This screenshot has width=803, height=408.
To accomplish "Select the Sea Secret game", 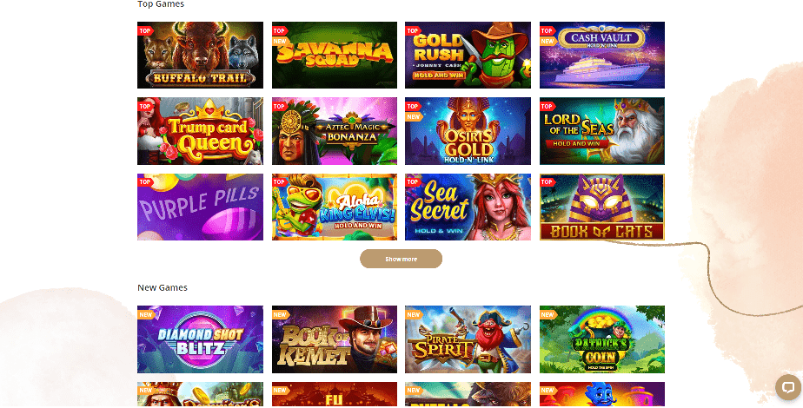I will tap(468, 207).
